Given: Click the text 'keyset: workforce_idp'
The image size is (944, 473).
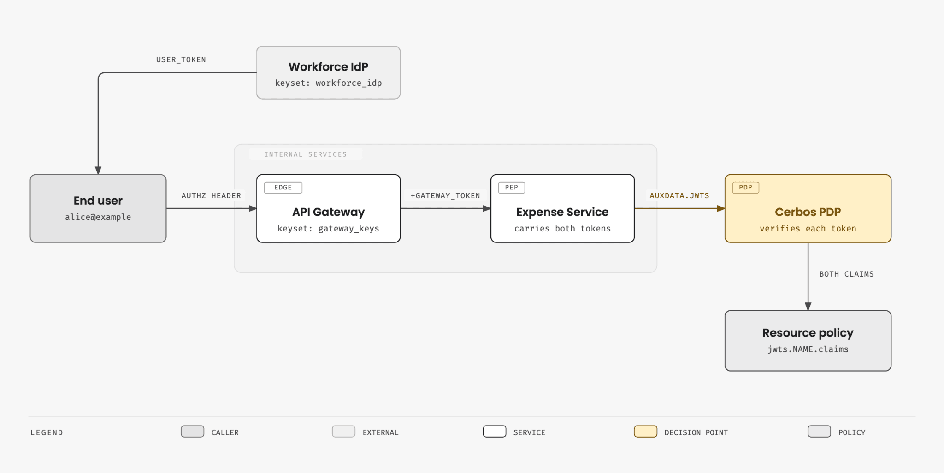Looking at the screenshot, I should (328, 83).
